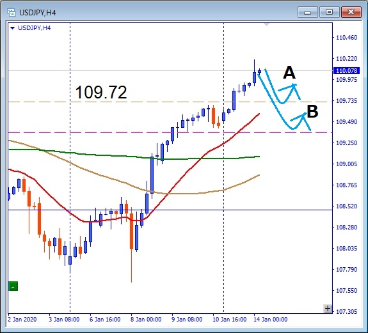The image size is (368, 333).
Task: Select the 109.72 text label on chart
Action: pyautogui.click(x=101, y=92)
